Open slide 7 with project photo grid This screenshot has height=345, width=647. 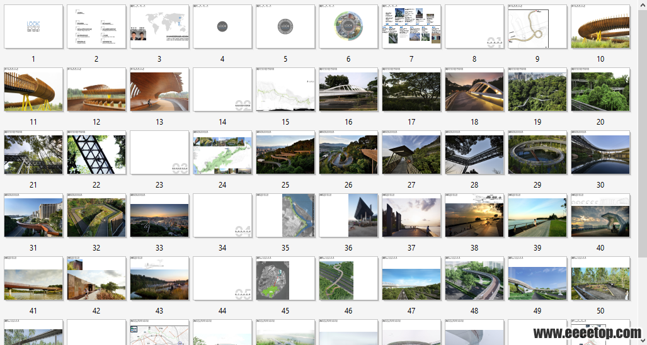tap(411, 26)
